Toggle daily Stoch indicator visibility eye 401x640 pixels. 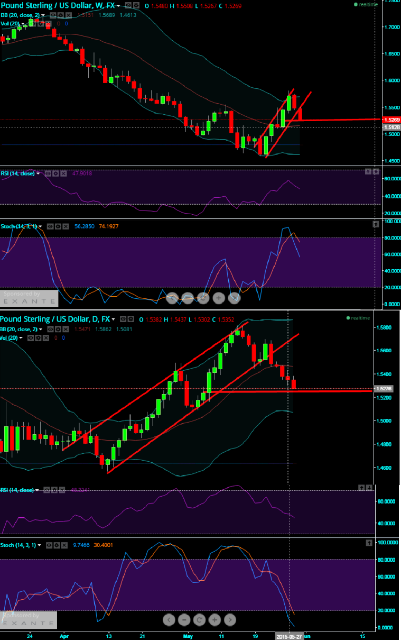click(49, 544)
